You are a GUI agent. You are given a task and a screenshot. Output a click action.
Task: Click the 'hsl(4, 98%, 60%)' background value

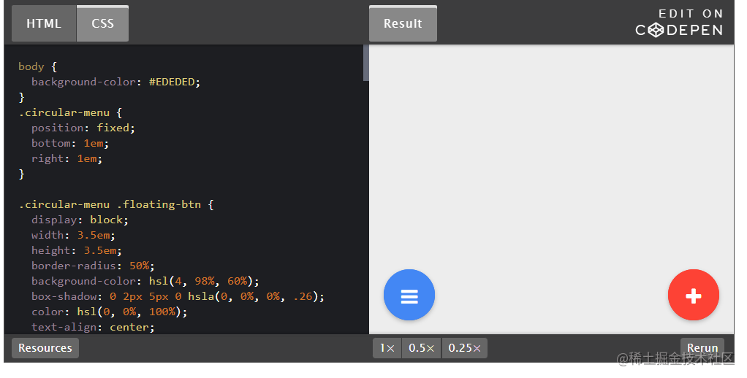201,281
